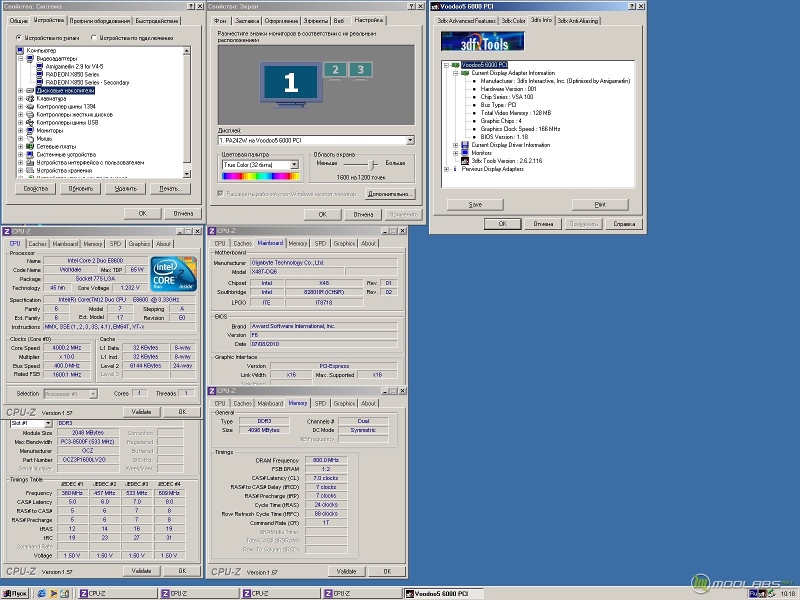The width and height of the screenshot is (800, 600).
Task: Open the 3dfx Color tab
Action: (513, 21)
